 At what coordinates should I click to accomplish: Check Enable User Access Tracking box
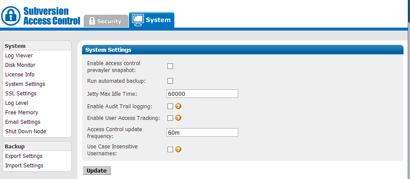pos(170,118)
